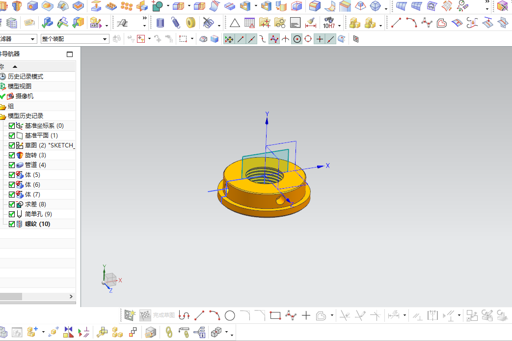Select the 体 (6) feature row
The width and height of the screenshot is (512, 341).
[33, 185]
